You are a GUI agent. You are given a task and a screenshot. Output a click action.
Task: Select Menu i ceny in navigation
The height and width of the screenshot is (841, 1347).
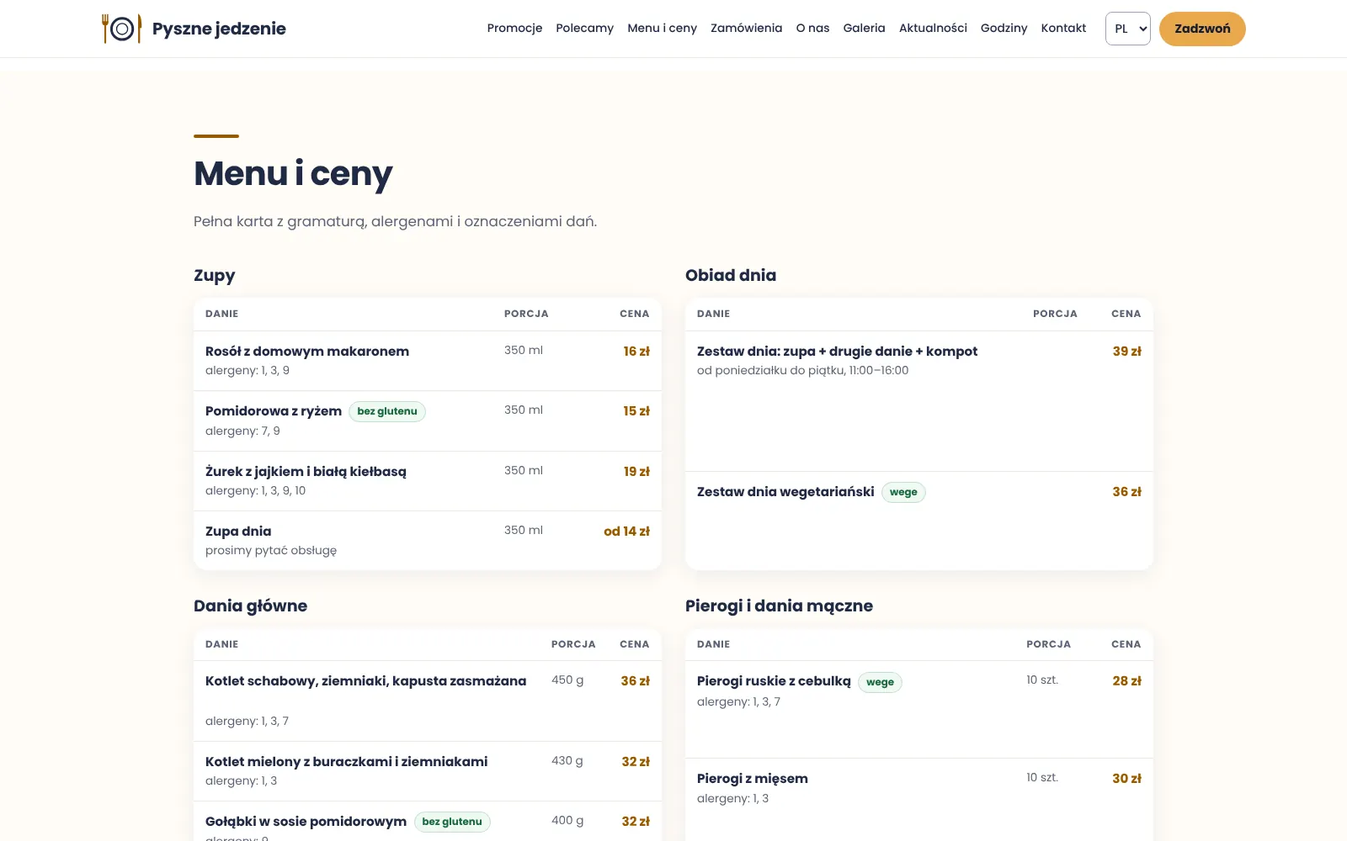[x=662, y=29]
